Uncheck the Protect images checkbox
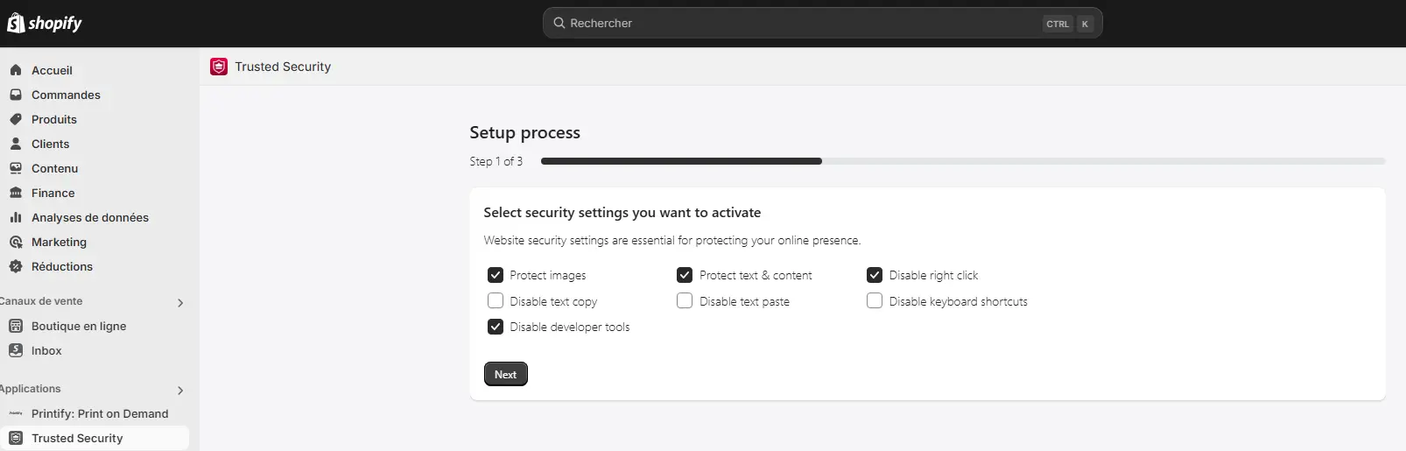 496,275
